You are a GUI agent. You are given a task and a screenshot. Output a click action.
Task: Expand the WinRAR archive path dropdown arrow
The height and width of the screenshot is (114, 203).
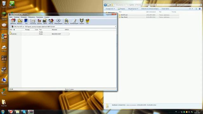115,27
